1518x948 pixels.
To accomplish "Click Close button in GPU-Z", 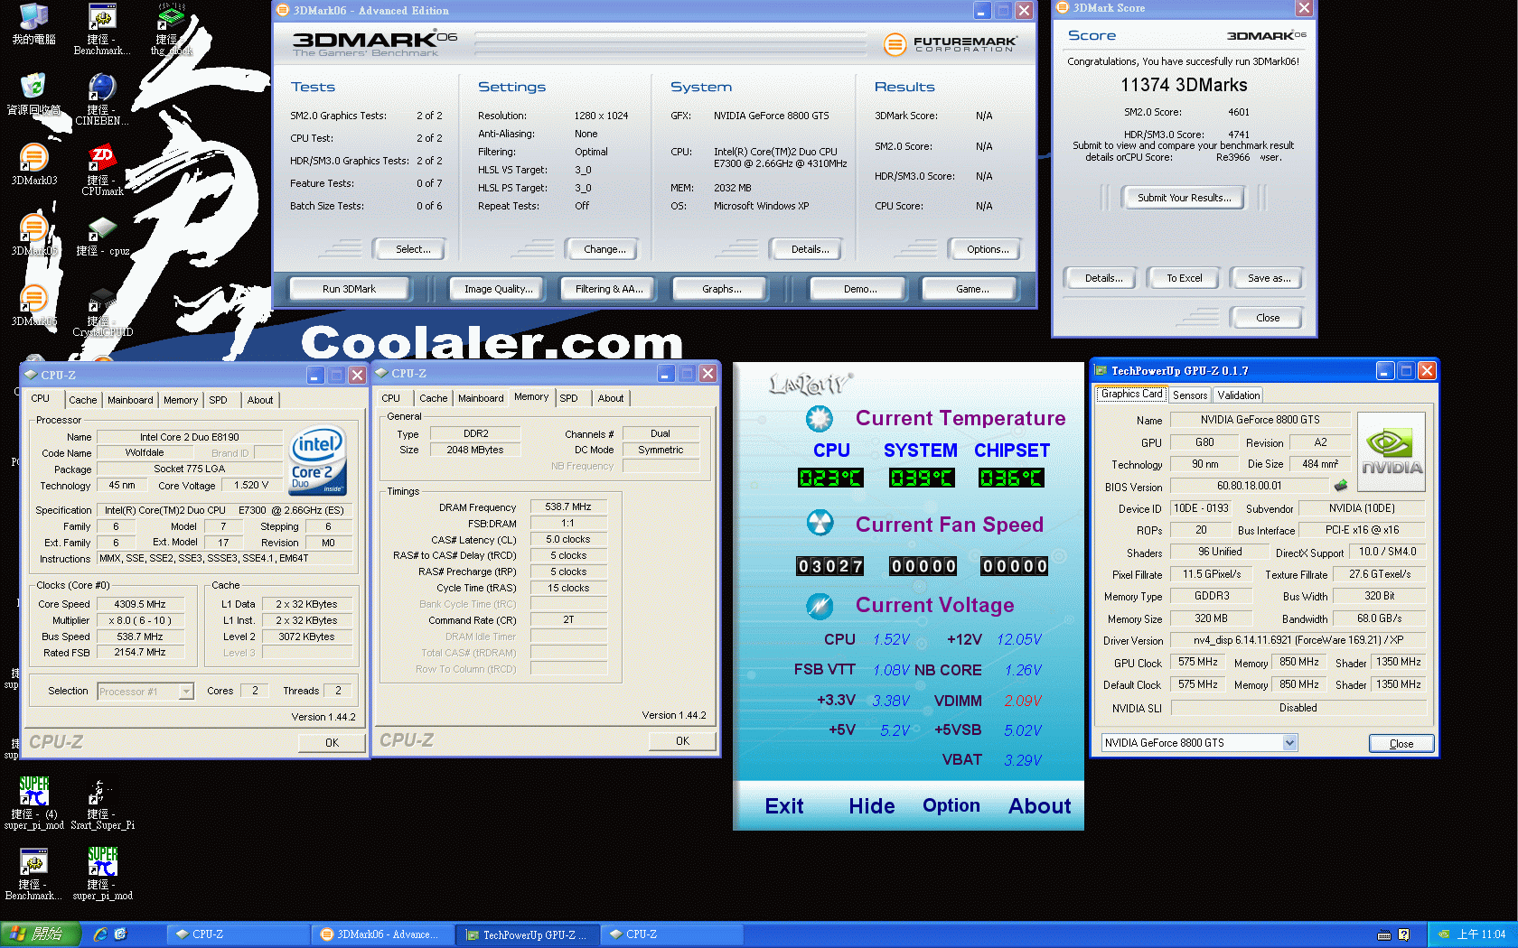I will [x=1401, y=744].
